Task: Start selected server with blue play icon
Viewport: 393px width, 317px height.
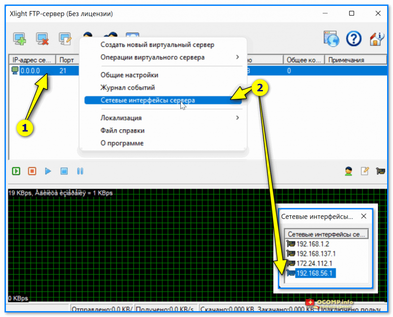Action: pos(48,171)
